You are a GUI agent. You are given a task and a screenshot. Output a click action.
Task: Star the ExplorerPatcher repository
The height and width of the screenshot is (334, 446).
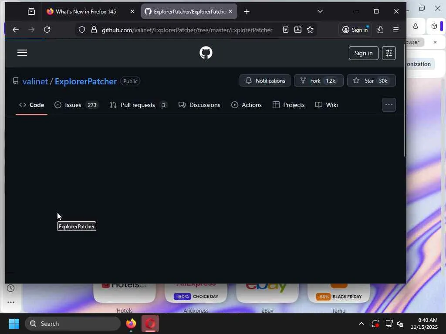tap(372, 80)
